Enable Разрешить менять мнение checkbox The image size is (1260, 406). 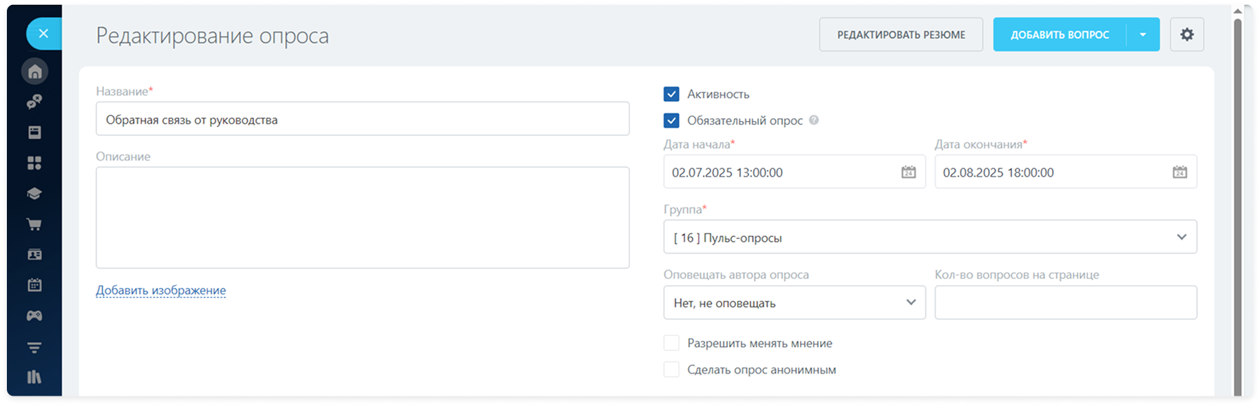671,343
